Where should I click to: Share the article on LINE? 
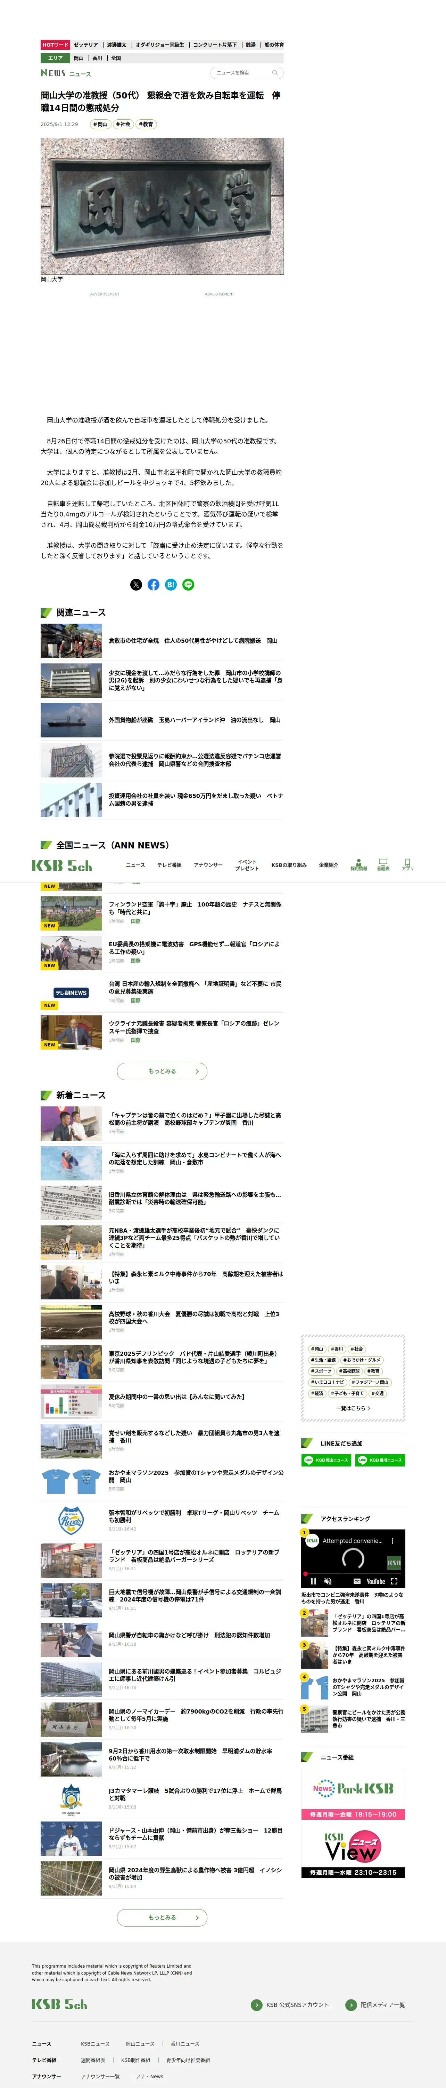189,584
